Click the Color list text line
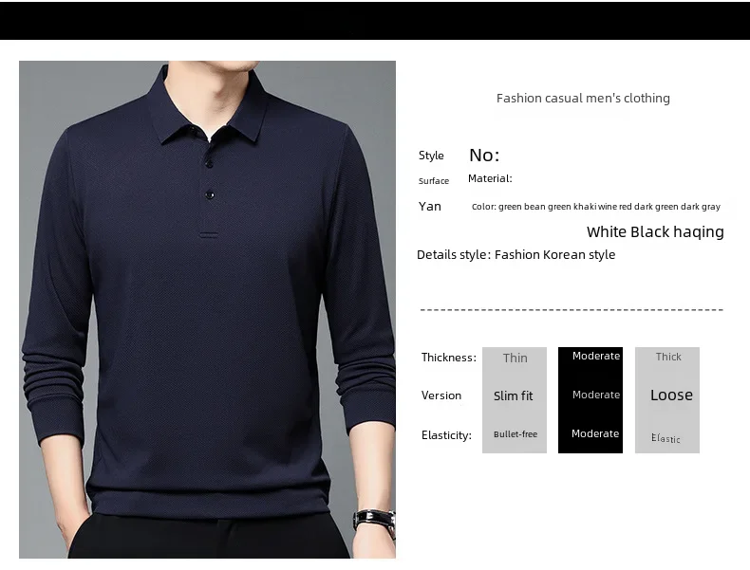 pyautogui.click(x=596, y=207)
